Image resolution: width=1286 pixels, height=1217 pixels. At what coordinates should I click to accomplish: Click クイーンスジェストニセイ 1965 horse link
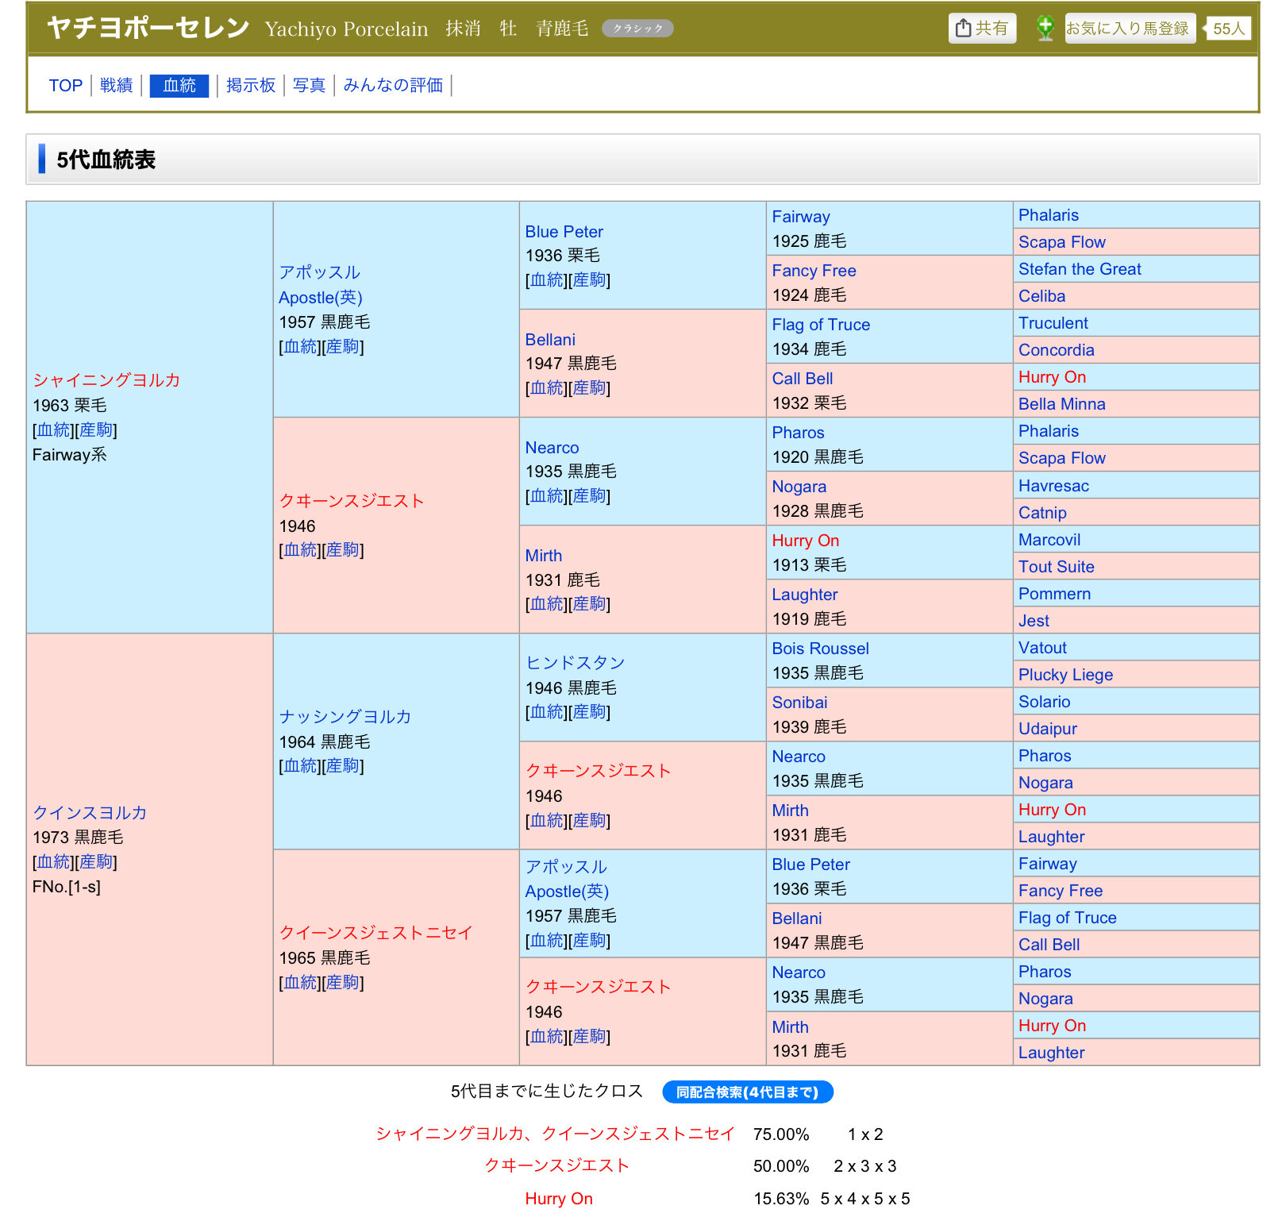click(375, 933)
